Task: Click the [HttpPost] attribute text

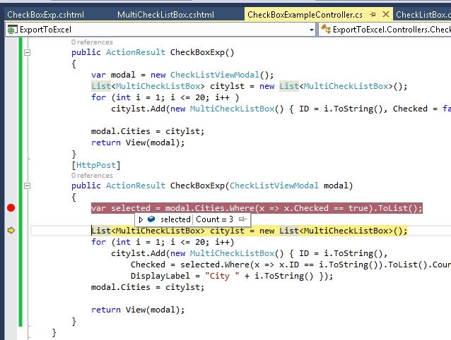Action: coord(96,165)
